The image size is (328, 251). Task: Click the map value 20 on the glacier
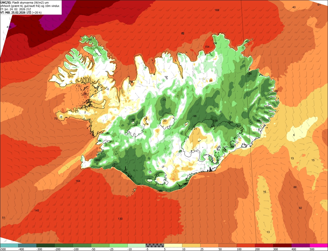[165, 121]
